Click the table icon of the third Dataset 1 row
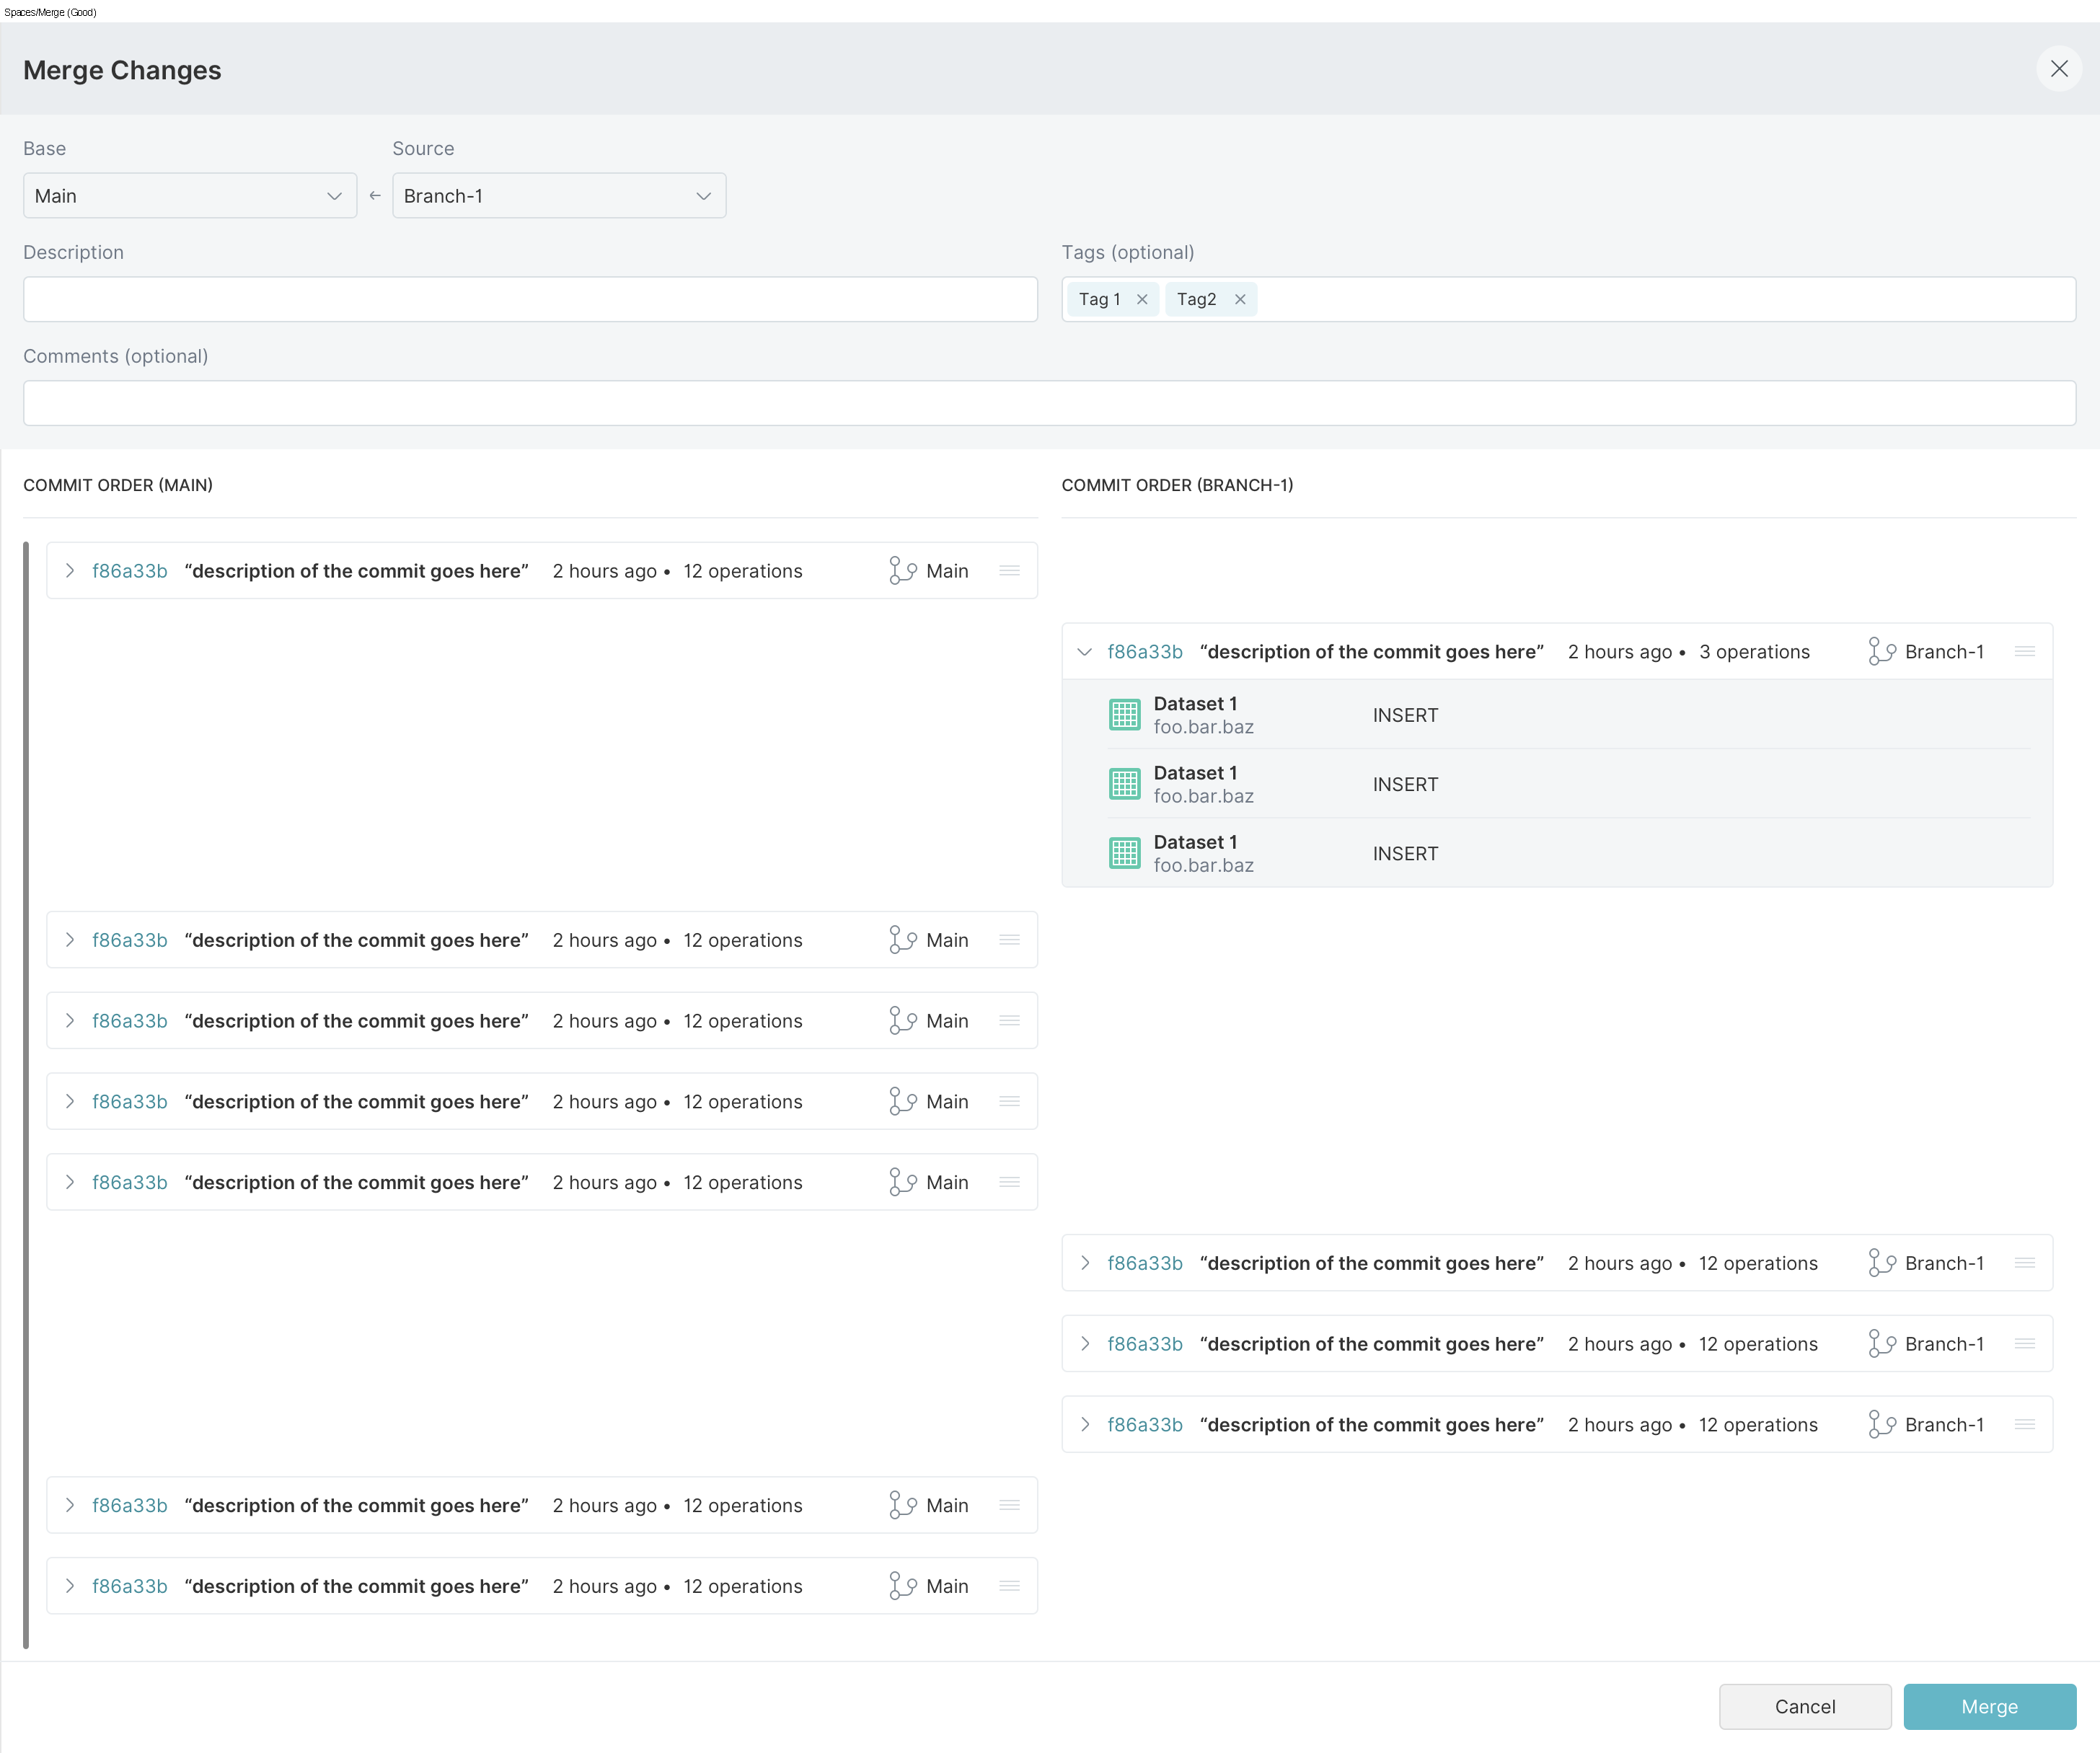This screenshot has height=1753, width=2100. pyautogui.click(x=1124, y=853)
